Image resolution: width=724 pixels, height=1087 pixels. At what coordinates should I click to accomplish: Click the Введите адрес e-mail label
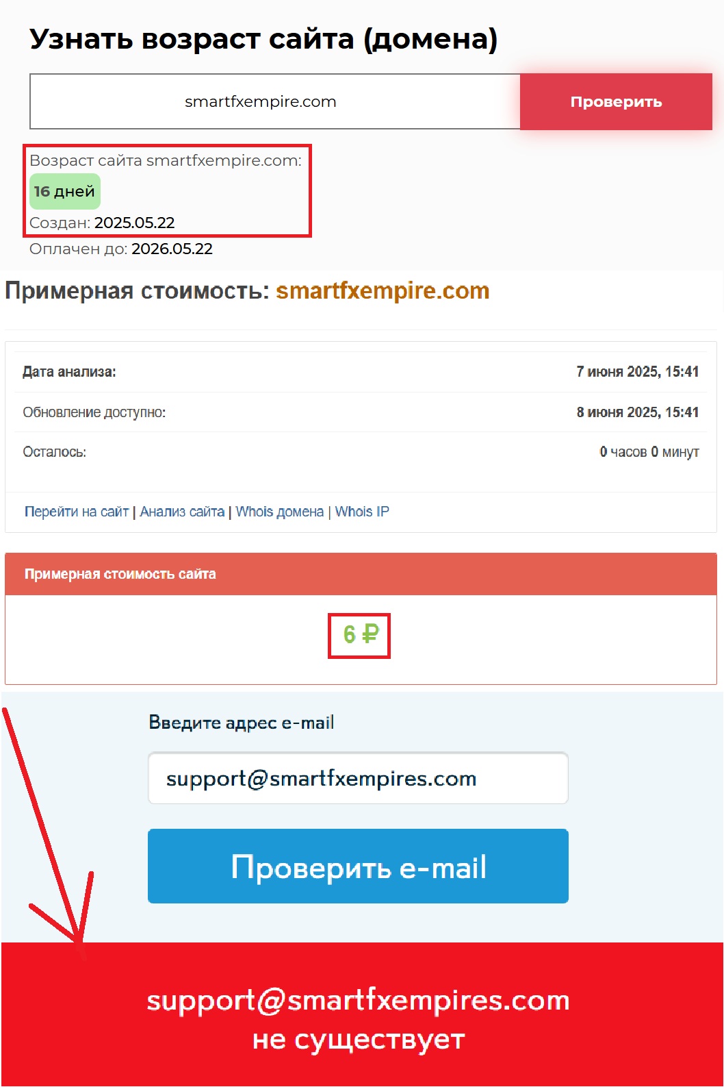[x=242, y=723]
